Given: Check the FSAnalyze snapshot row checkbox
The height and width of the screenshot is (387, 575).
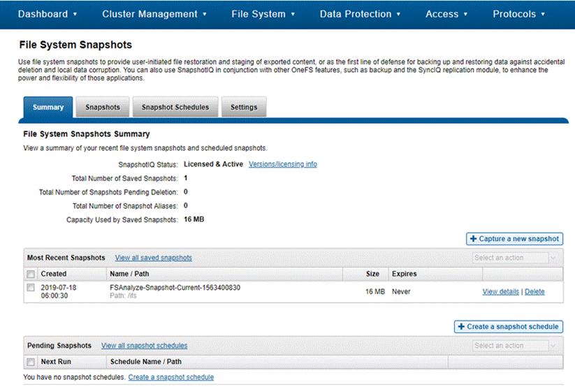Looking at the screenshot, I should click(x=31, y=288).
